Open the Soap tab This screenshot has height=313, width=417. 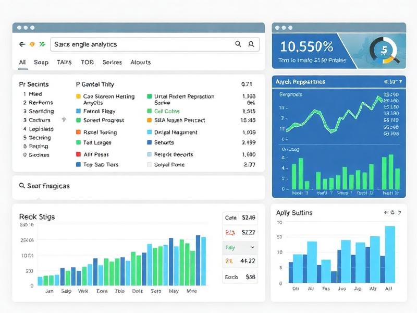click(41, 62)
